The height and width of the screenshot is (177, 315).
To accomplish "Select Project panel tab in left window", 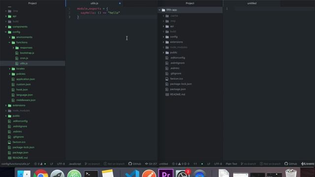I will [32, 3].
